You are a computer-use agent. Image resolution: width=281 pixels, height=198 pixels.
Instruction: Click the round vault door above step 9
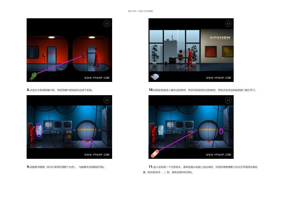click(87, 130)
